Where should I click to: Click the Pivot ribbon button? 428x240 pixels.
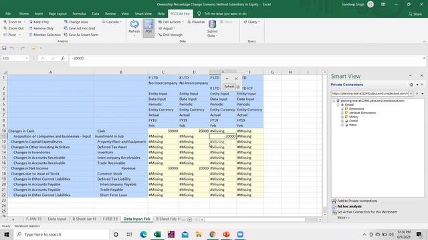[11, 35]
